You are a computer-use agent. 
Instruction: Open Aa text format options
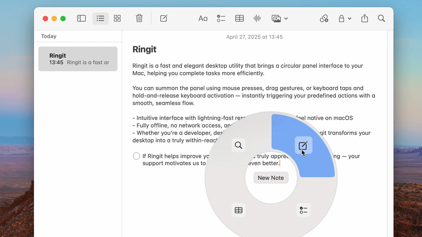coord(203,18)
